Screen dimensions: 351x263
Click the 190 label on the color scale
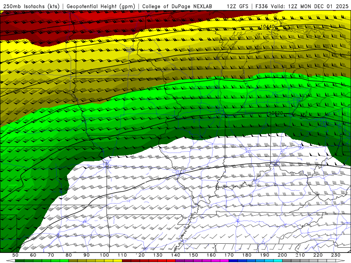point(265,255)
